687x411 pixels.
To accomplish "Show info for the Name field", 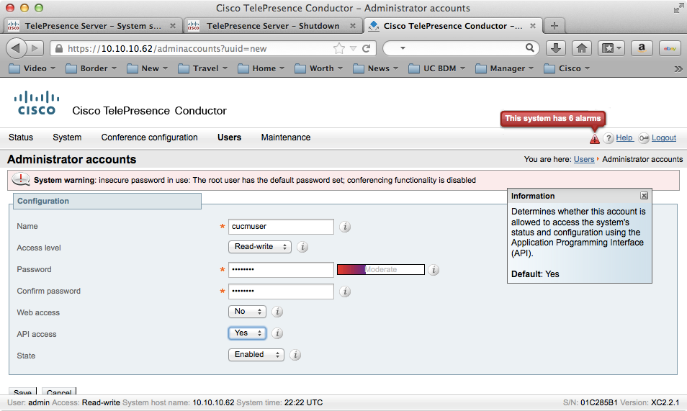I will pyautogui.click(x=345, y=227).
